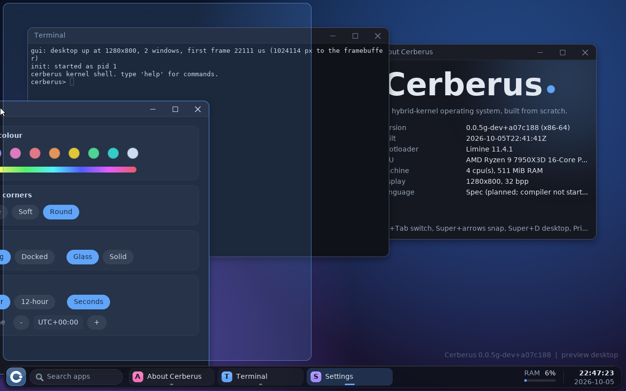The height and width of the screenshot is (391, 626).
Task: Set window corners to Round
Action: pos(61,212)
